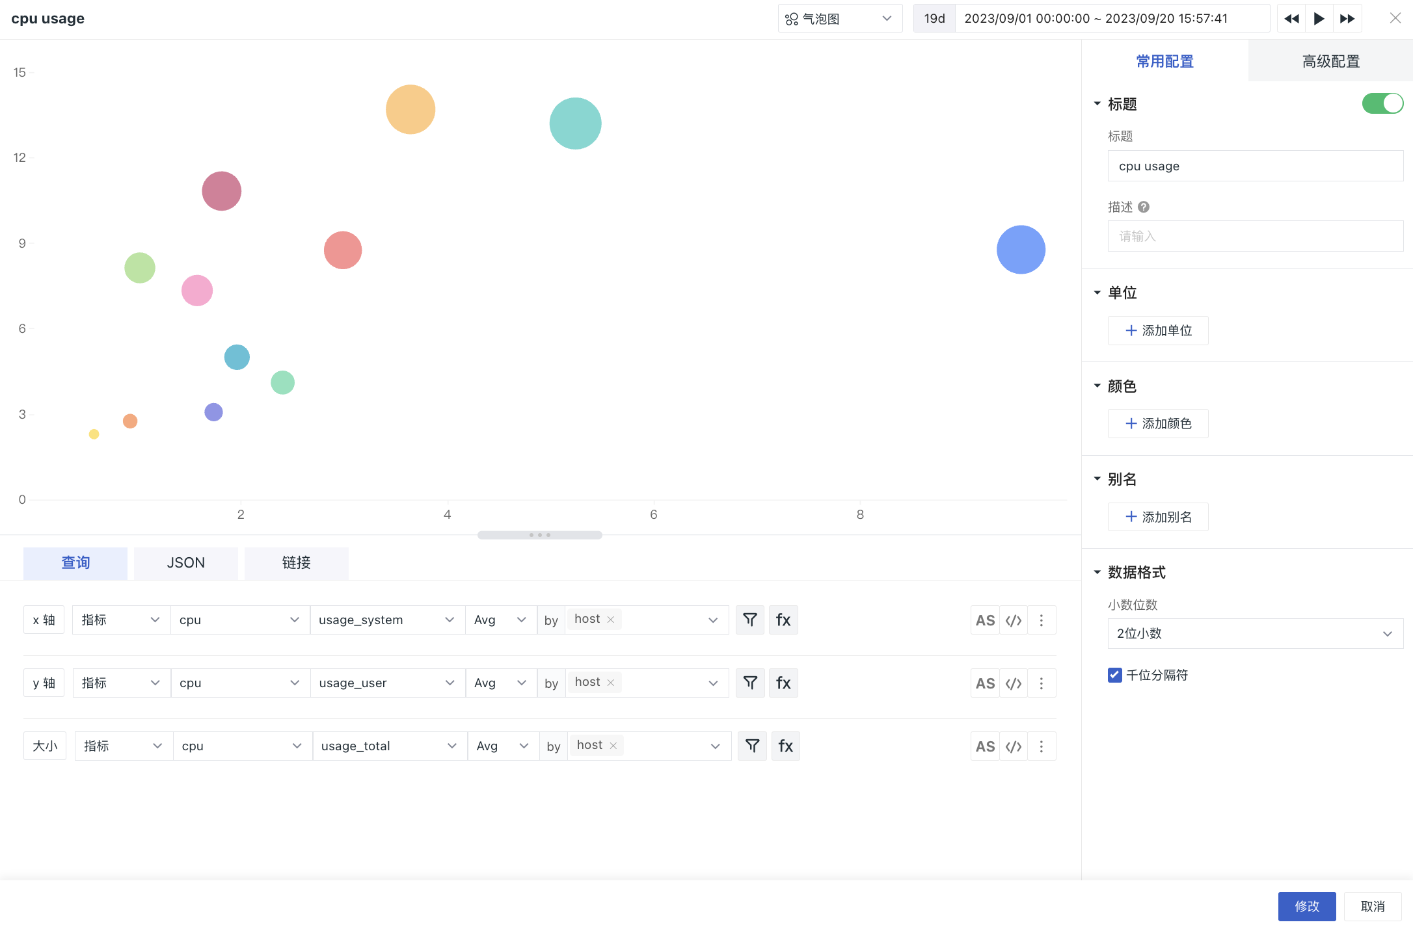Remove host tag in x 轴 row
The image size is (1413, 931).
610,620
